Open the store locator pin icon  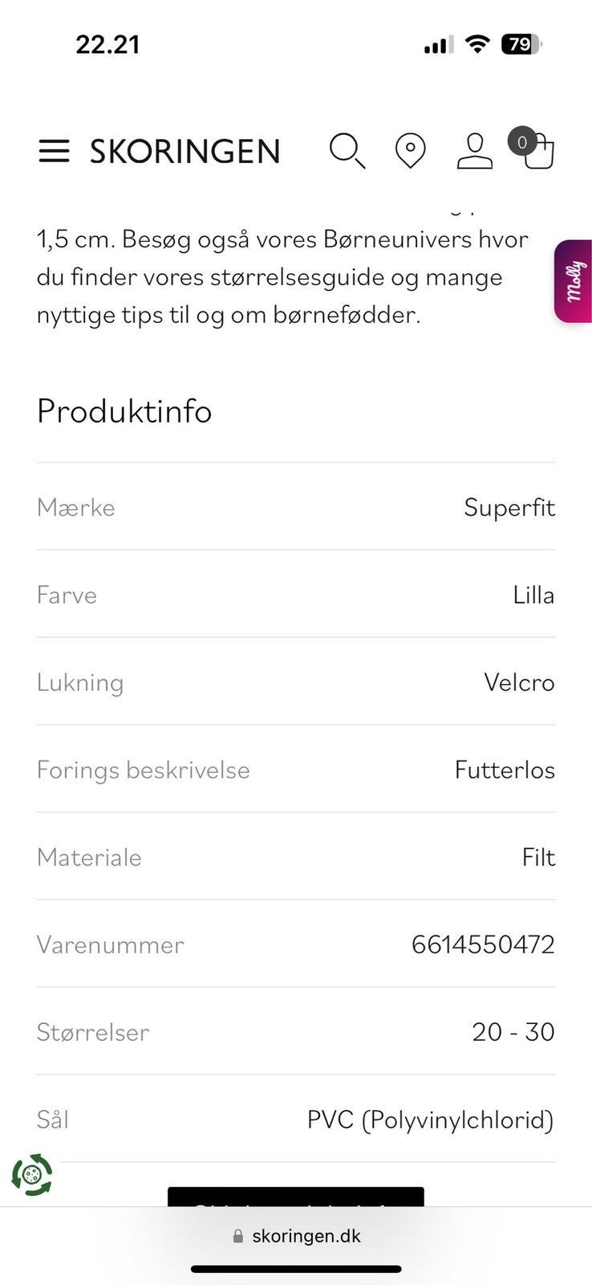(410, 151)
